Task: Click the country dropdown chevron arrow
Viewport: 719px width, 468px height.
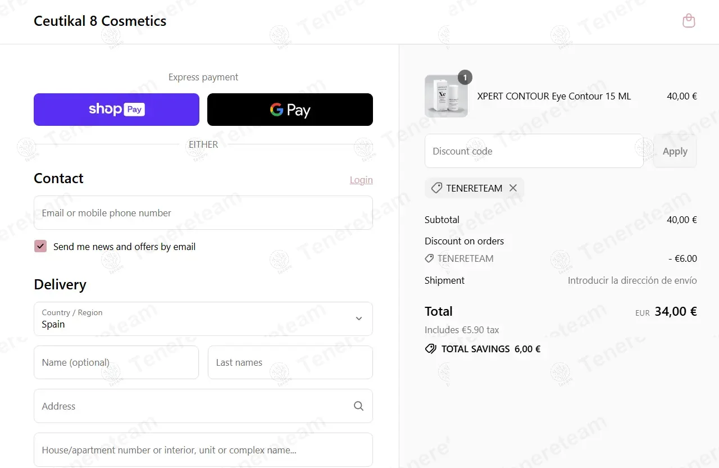Action: pos(359,319)
